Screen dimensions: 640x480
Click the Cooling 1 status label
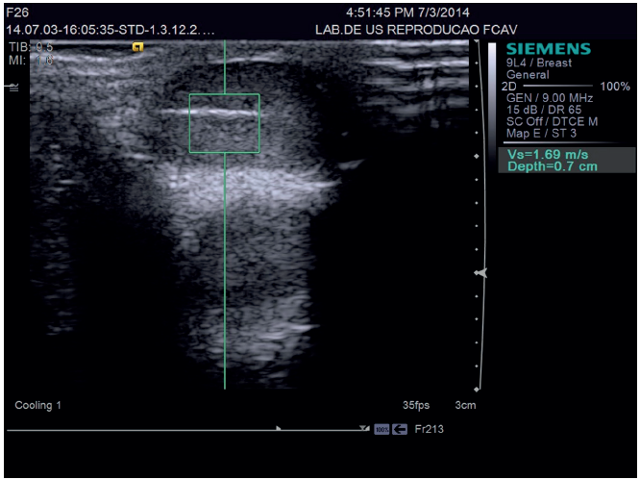click(x=38, y=406)
